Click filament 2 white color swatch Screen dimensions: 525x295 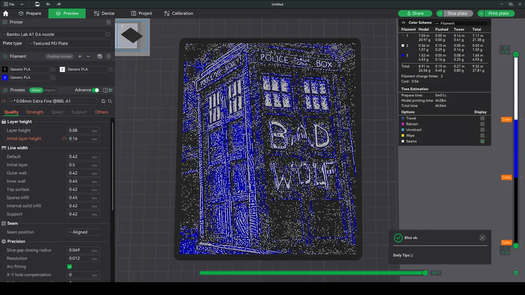click(x=62, y=69)
